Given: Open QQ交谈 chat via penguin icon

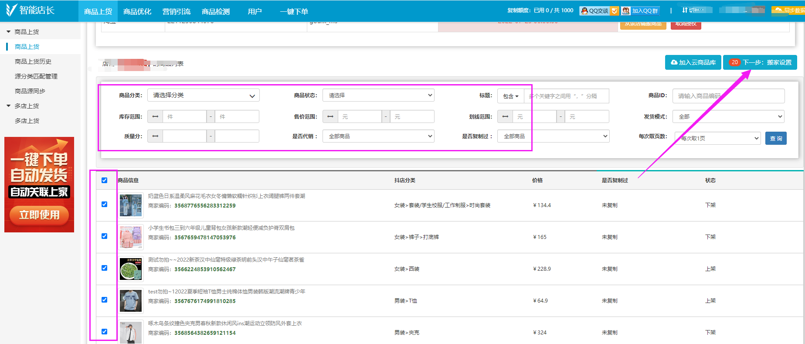Looking at the screenshot, I should (x=584, y=11).
